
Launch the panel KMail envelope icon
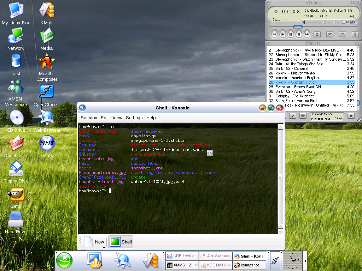click(151, 260)
